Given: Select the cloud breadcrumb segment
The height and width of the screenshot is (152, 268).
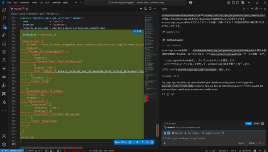Looking at the screenshot, I should 14,14.
